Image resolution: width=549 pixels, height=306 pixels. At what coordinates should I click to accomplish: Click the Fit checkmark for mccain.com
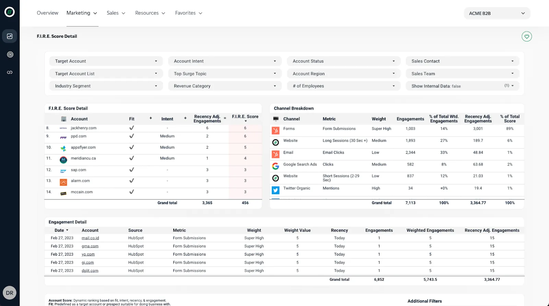[131, 192]
